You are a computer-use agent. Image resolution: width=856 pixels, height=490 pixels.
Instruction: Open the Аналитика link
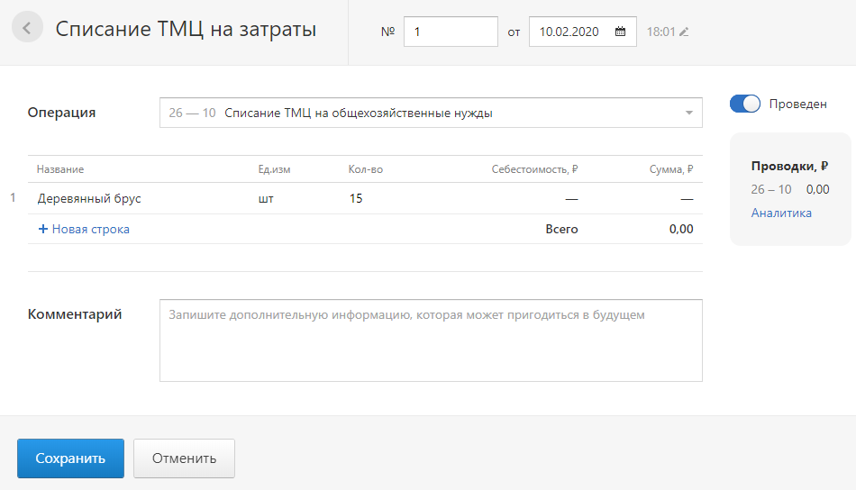pos(781,213)
